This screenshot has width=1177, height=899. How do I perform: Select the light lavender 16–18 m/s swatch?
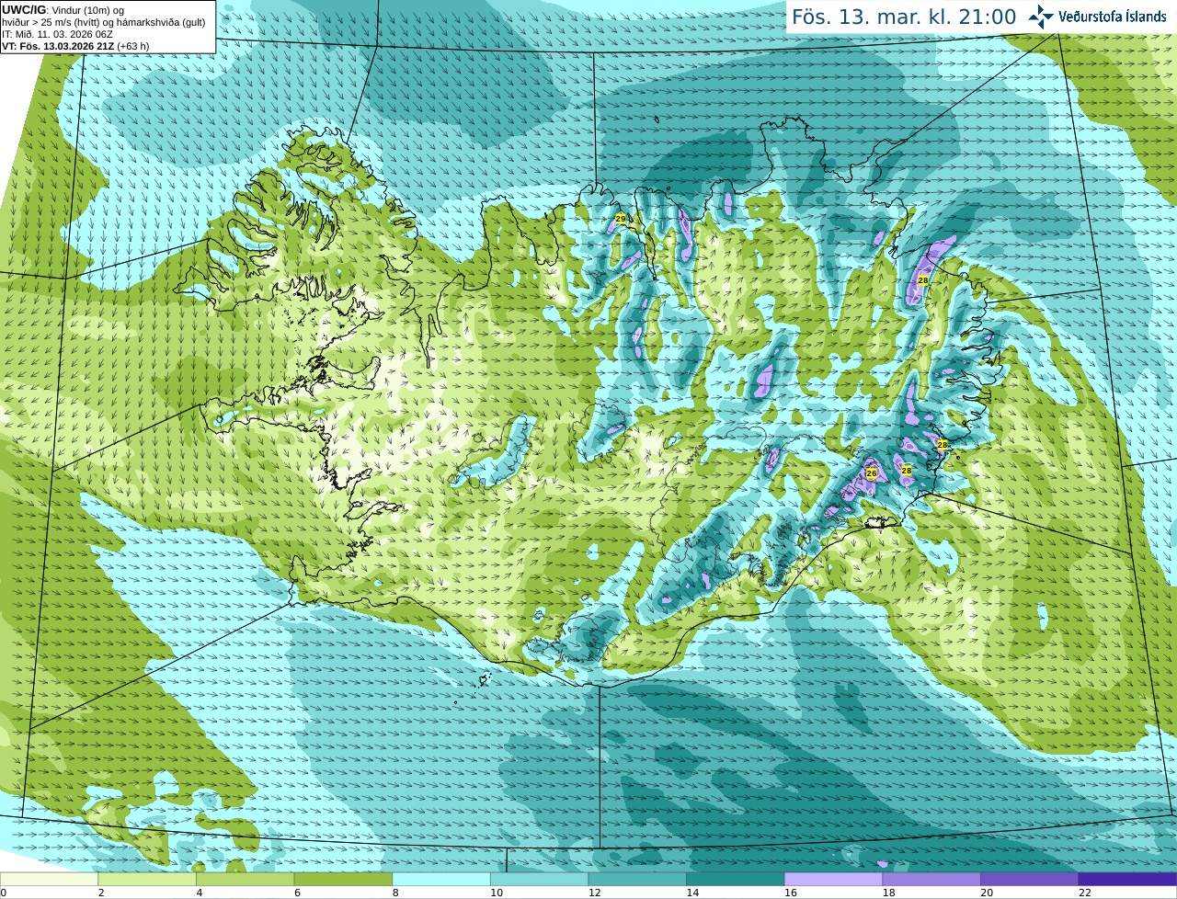point(834,879)
